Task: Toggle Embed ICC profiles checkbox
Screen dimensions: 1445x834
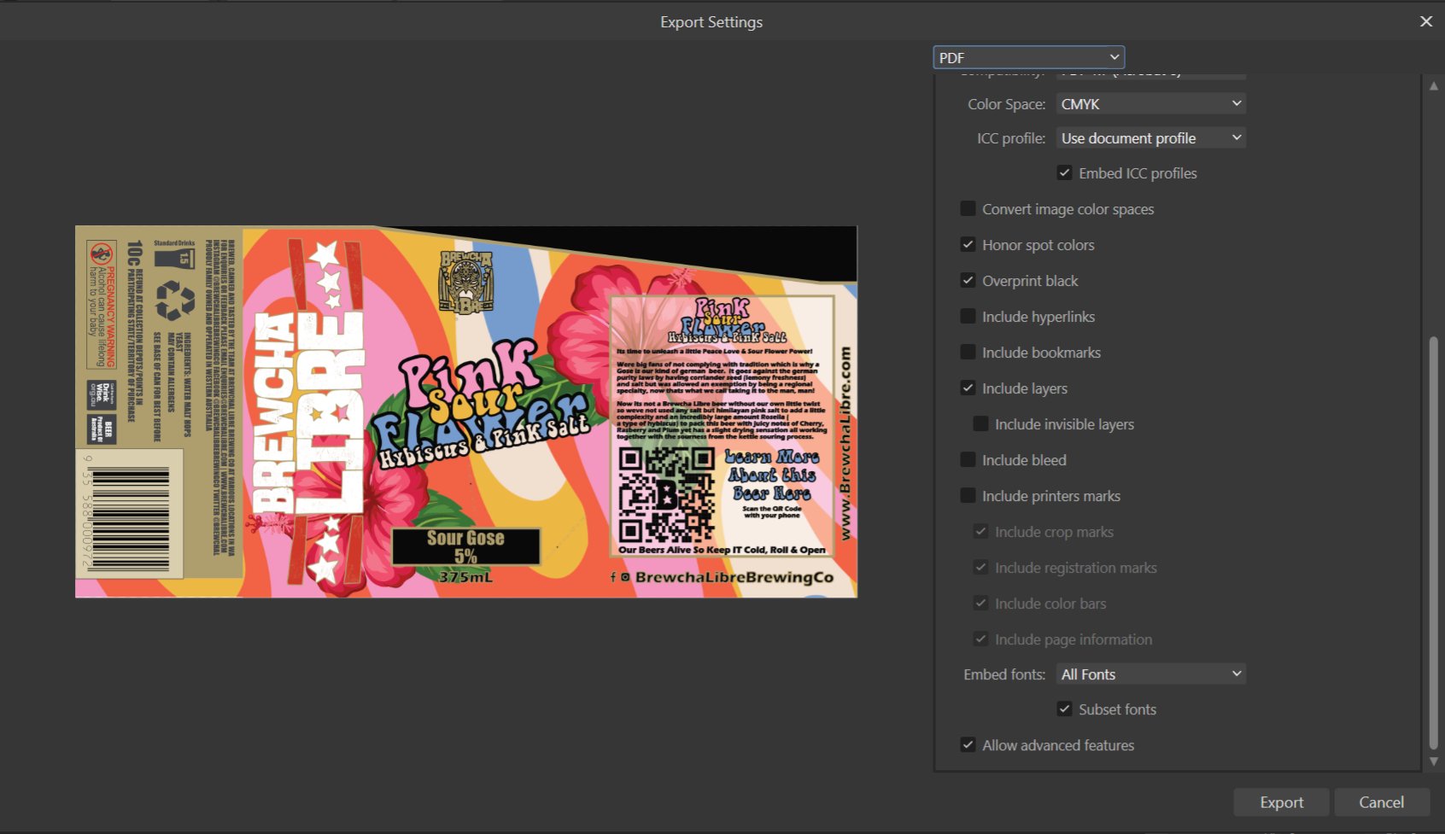Action: (1064, 172)
